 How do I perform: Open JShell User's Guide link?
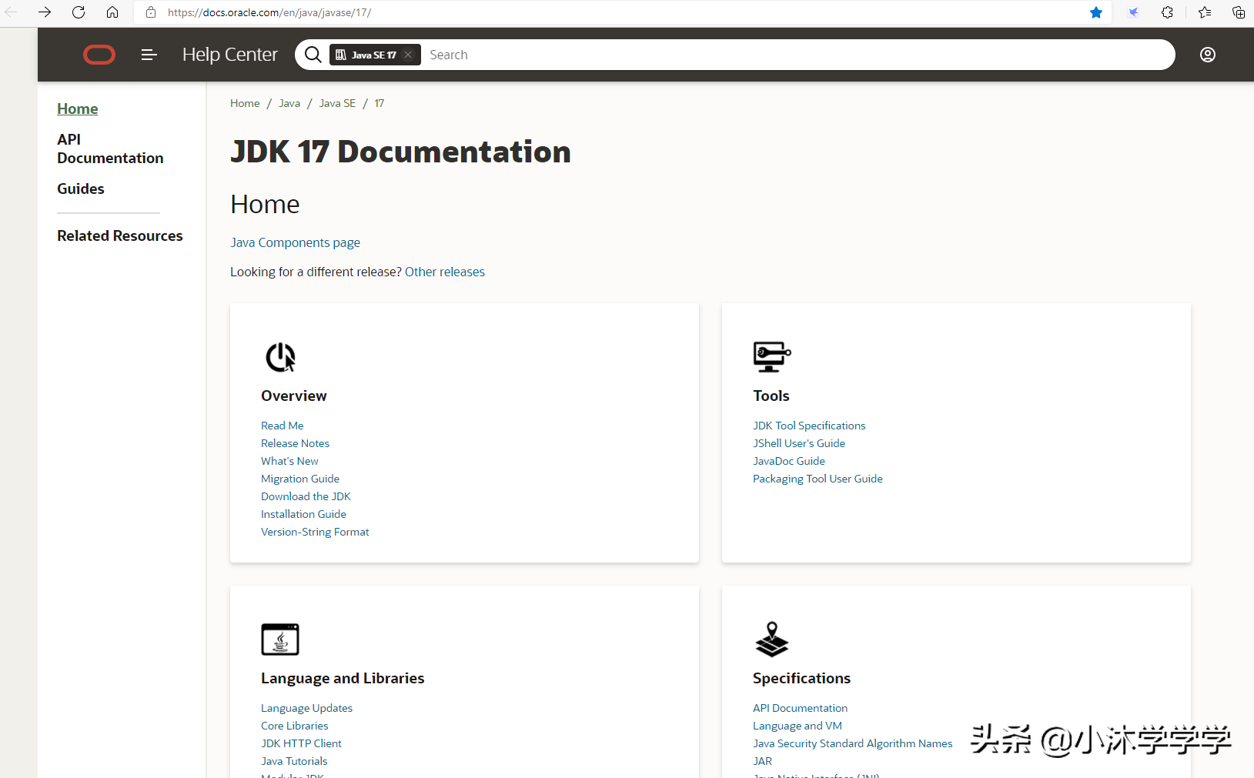(x=799, y=443)
